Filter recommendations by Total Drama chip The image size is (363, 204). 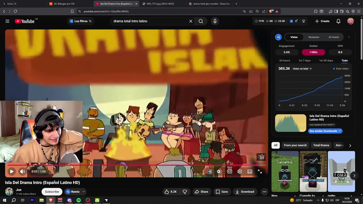click(x=321, y=145)
